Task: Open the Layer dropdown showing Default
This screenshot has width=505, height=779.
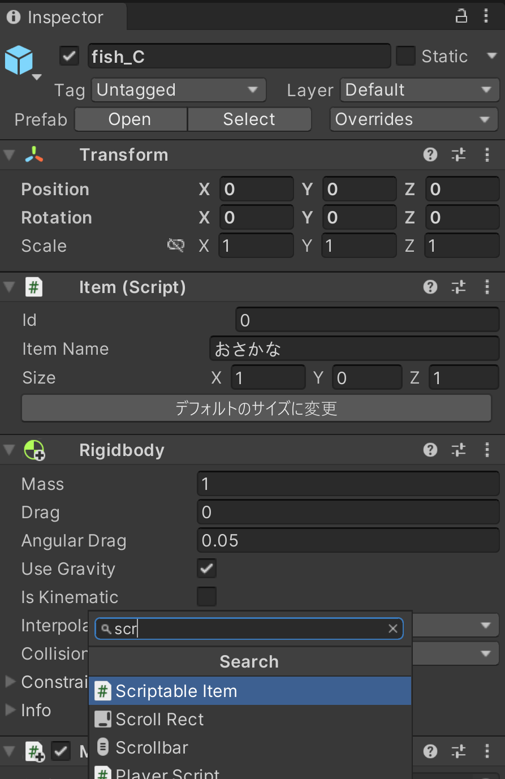Action: tap(420, 90)
